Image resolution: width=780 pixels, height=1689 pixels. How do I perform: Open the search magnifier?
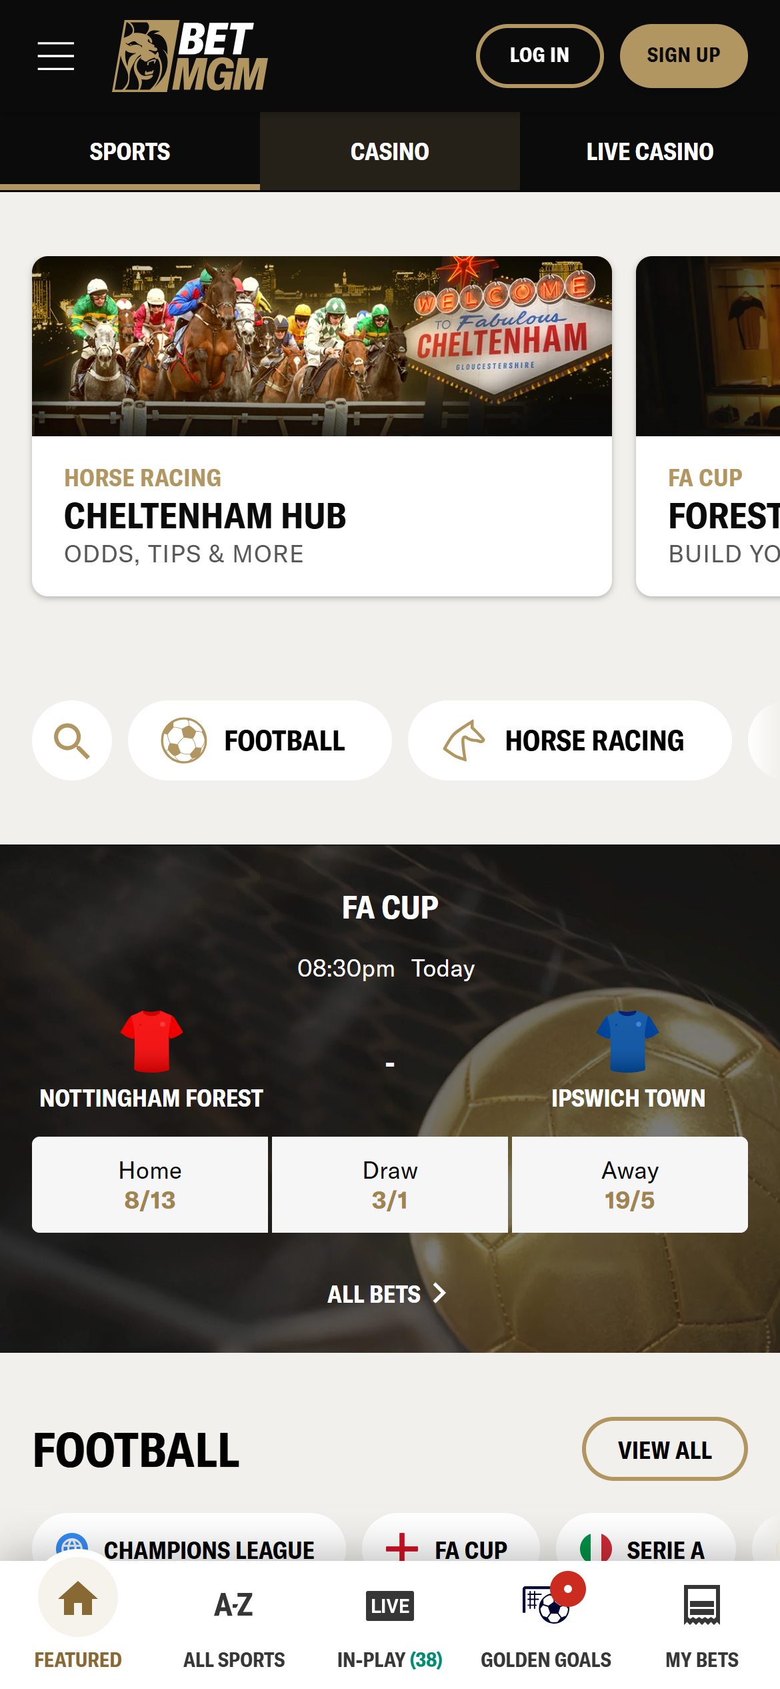point(71,740)
